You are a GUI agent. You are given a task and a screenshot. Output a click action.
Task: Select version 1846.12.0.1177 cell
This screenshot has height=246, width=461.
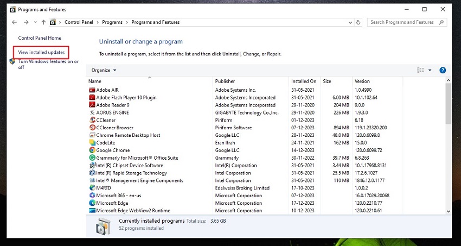(x=369, y=180)
